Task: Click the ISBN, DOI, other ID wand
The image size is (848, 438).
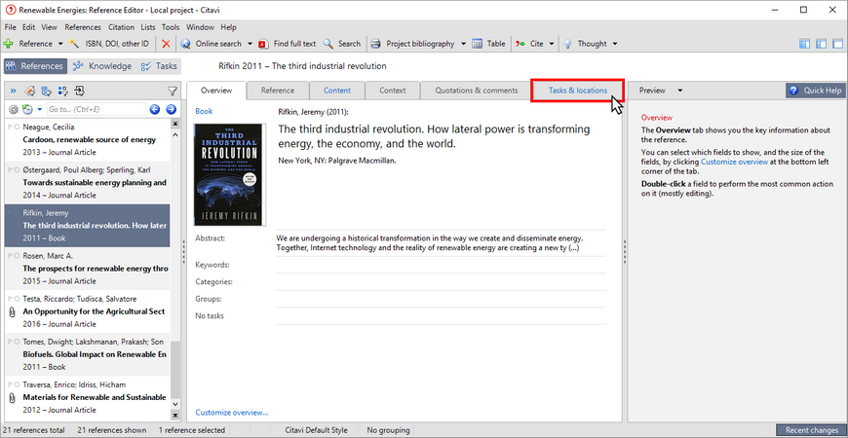Action: pos(75,44)
